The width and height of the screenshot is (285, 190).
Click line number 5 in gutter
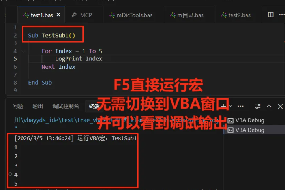15,59
